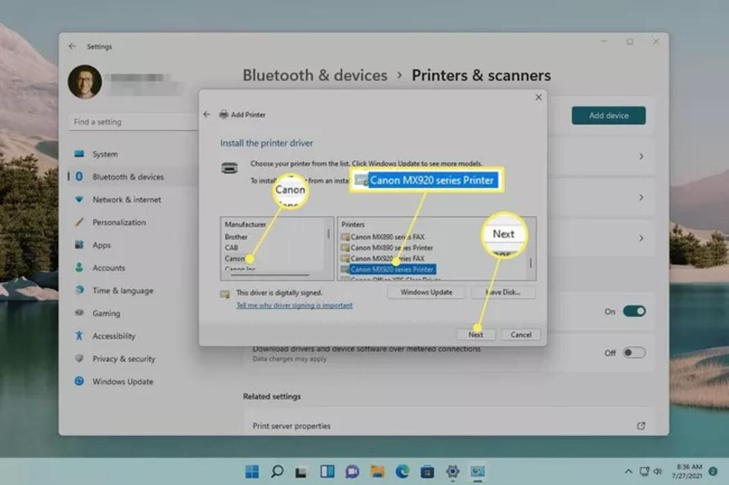
Task: Click Next in Add Printer dialog
Action: tap(476, 335)
